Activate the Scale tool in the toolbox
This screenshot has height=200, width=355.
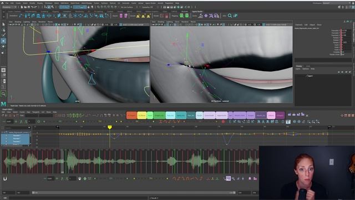(x=3, y=52)
